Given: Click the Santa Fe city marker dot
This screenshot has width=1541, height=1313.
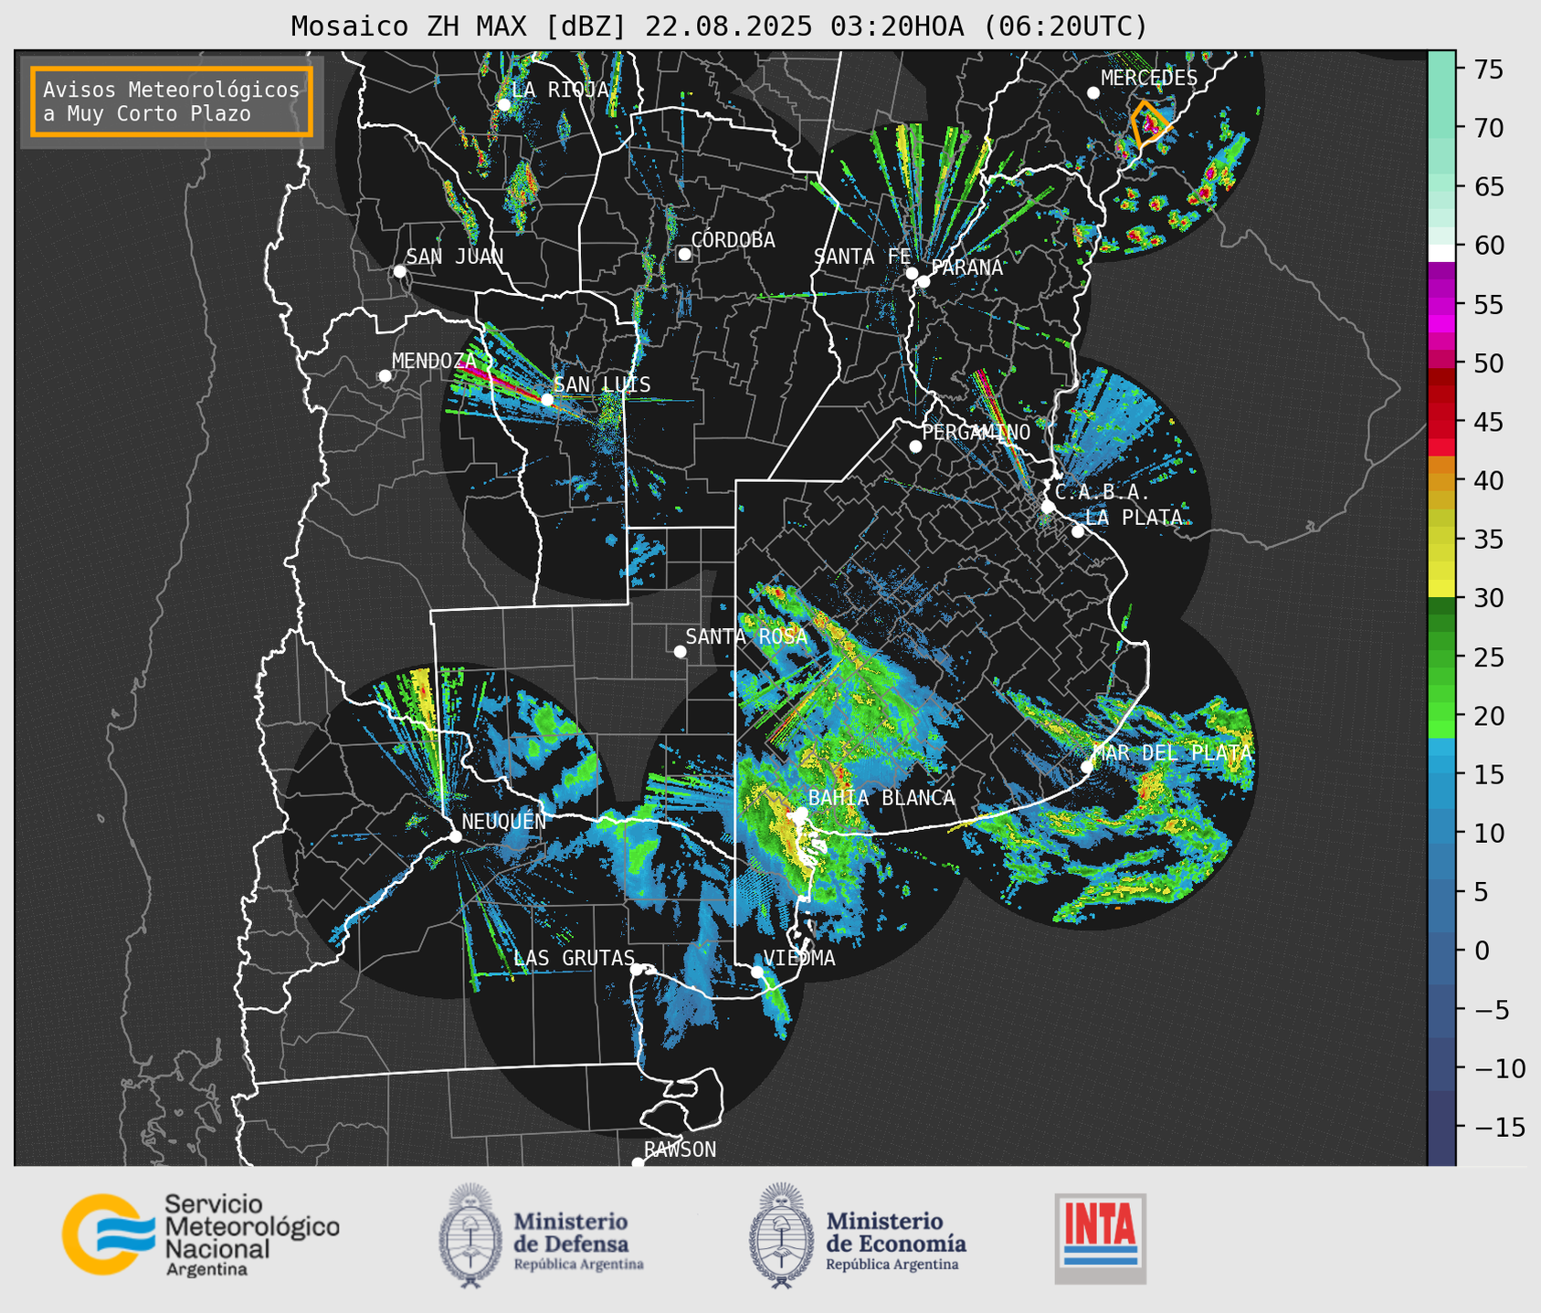Looking at the screenshot, I should pyautogui.click(x=912, y=273).
